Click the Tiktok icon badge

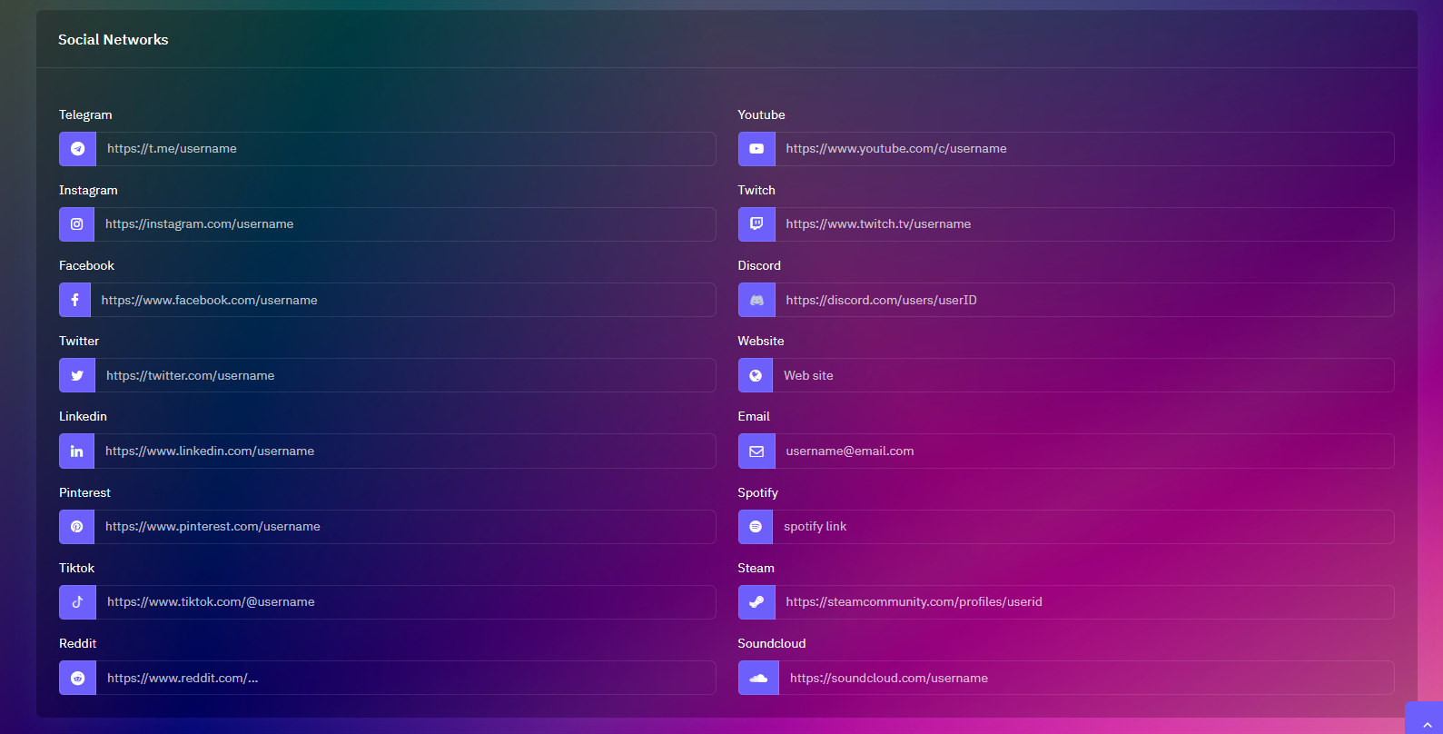(x=78, y=602)
